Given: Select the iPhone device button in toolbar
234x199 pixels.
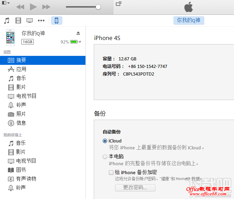Looking at the screenshot, I should coord(57,20).
